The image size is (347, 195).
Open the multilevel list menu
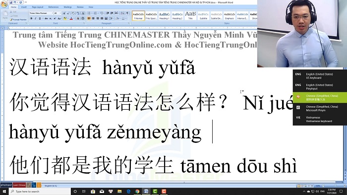point(102,13)
